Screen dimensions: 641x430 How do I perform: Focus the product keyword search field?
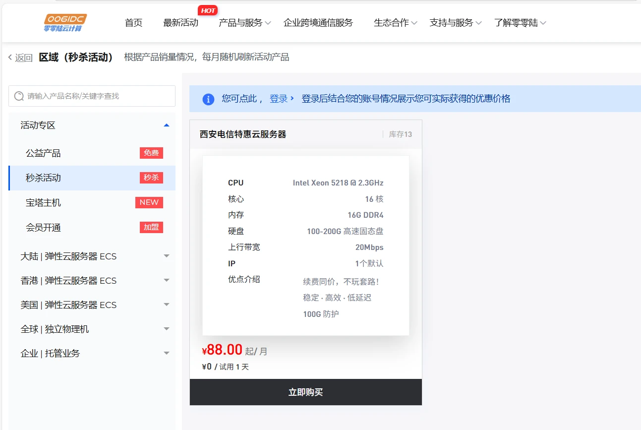(97, 96)
